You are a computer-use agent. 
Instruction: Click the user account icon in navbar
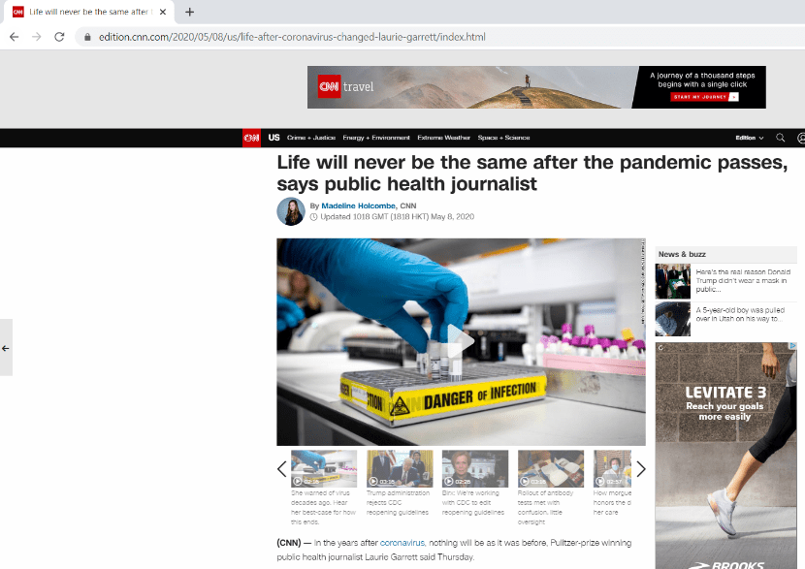pyautogui.click(x=801, y=138)
